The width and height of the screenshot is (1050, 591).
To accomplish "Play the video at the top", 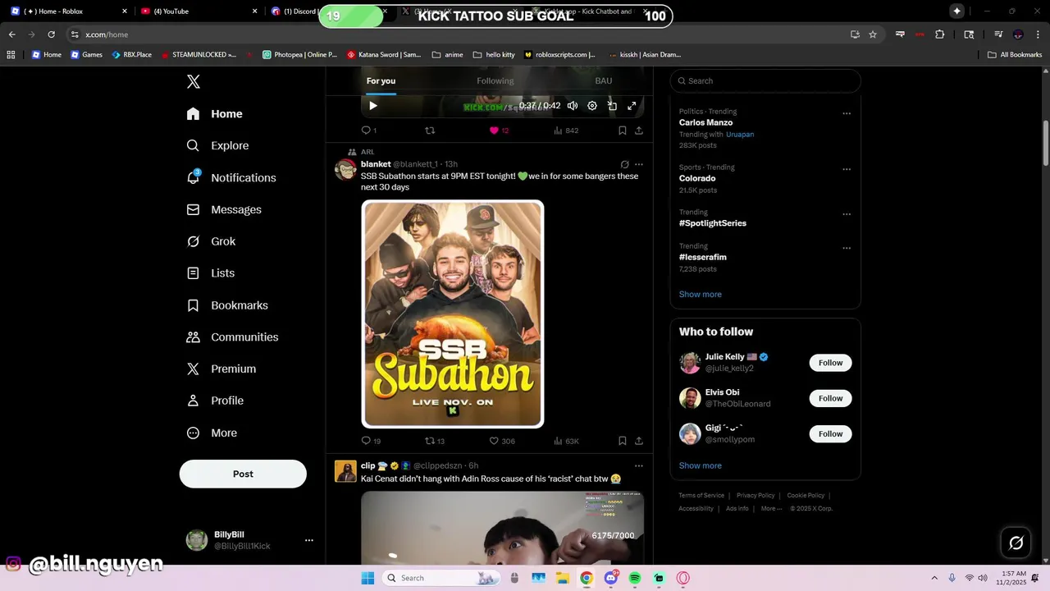I will point(373,106).
